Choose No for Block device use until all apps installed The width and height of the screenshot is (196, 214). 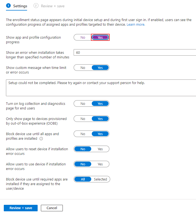point(83,134)
